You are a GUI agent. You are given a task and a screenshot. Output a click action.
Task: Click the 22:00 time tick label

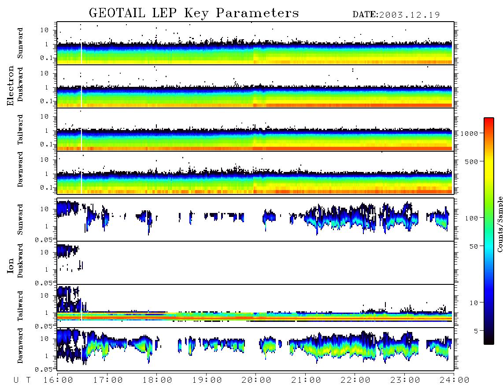click(x=355, y=381)
